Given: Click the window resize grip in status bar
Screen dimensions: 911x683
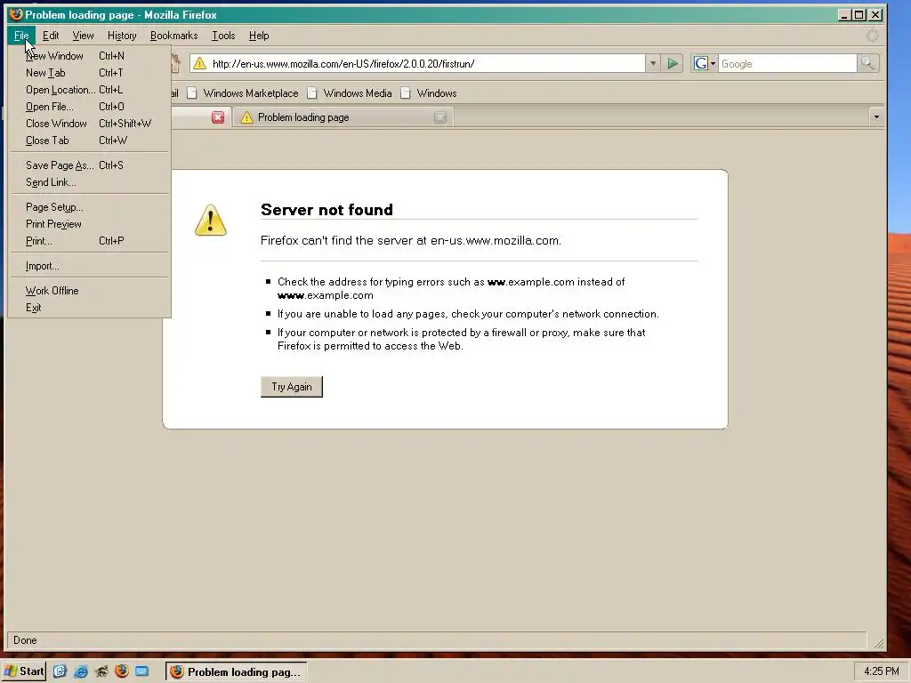Looking at the screenshot, I should click(x=879, y=643).
